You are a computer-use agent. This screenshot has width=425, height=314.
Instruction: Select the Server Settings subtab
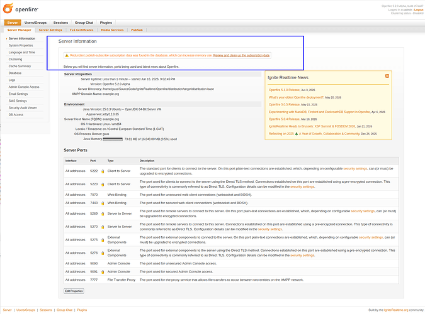coord(50,30)
